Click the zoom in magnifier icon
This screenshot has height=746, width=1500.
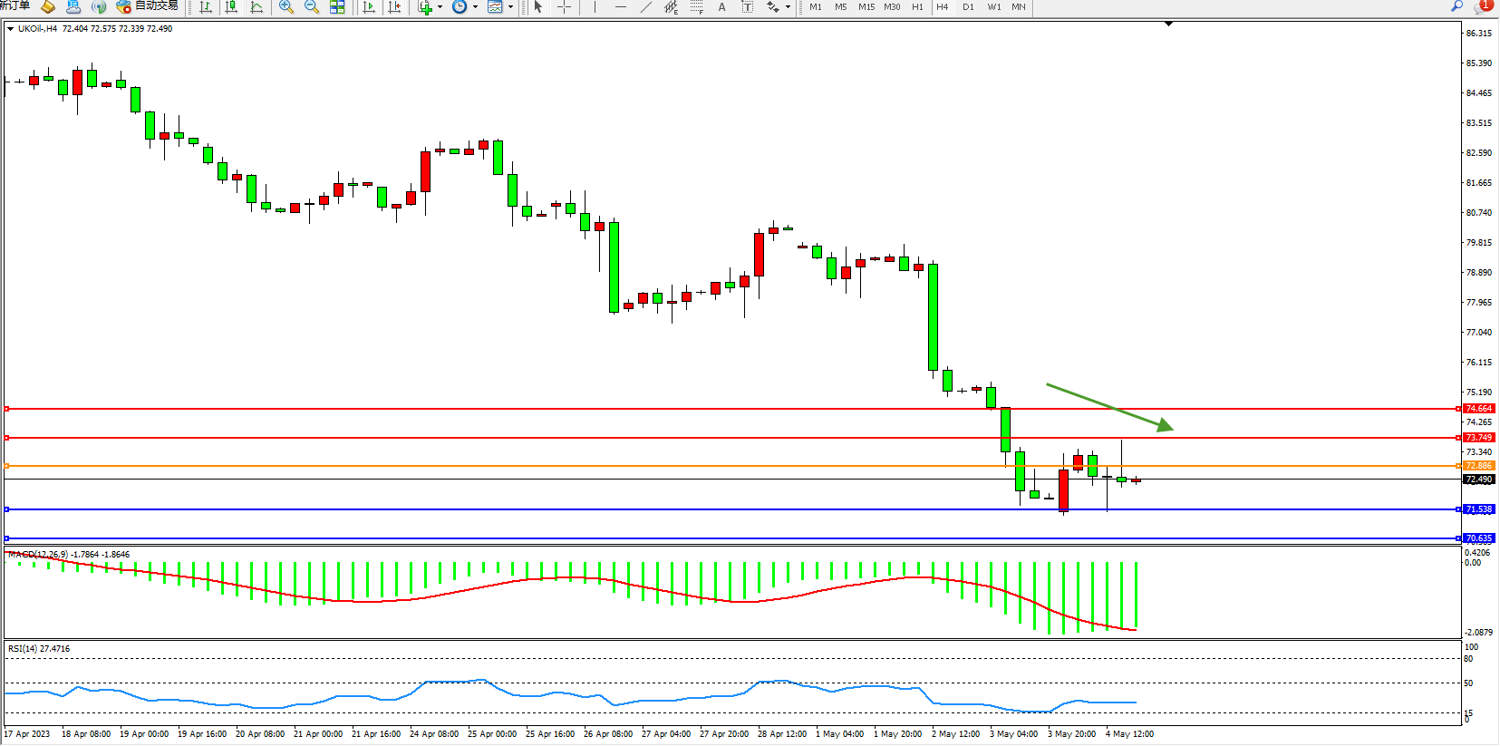(286, 7)
